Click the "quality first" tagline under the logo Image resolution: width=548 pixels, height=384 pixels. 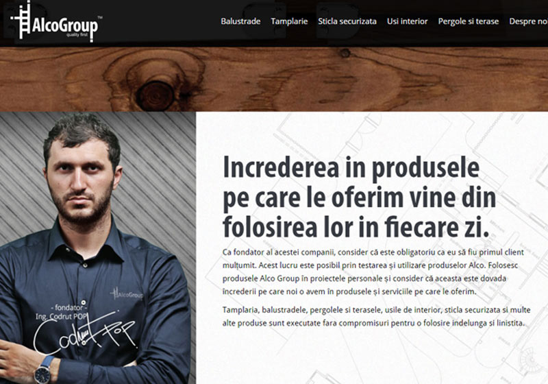click(77, 34)
